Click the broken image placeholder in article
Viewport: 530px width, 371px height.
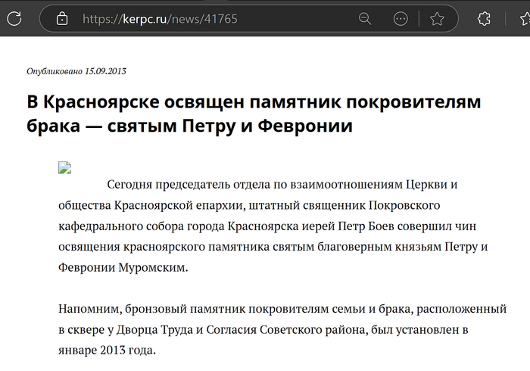pos(65,168)
